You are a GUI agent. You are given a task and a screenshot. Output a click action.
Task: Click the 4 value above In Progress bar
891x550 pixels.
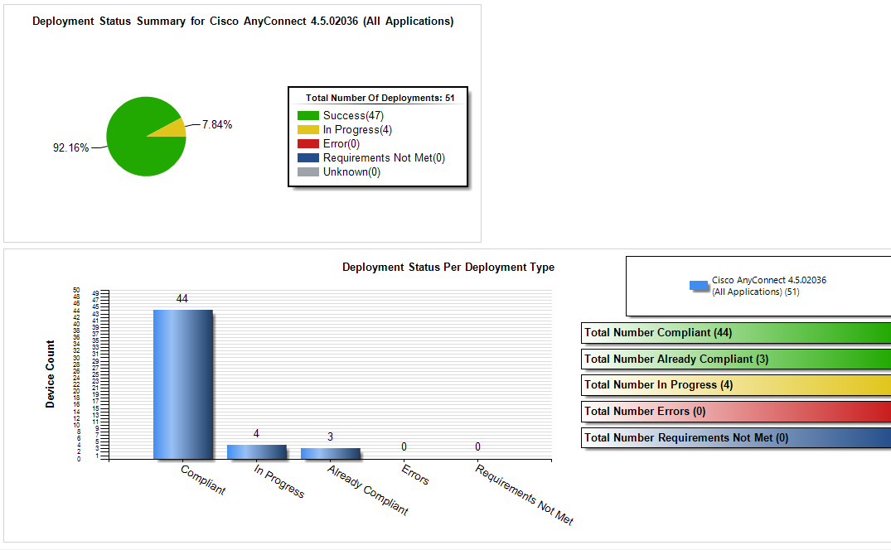256,434
